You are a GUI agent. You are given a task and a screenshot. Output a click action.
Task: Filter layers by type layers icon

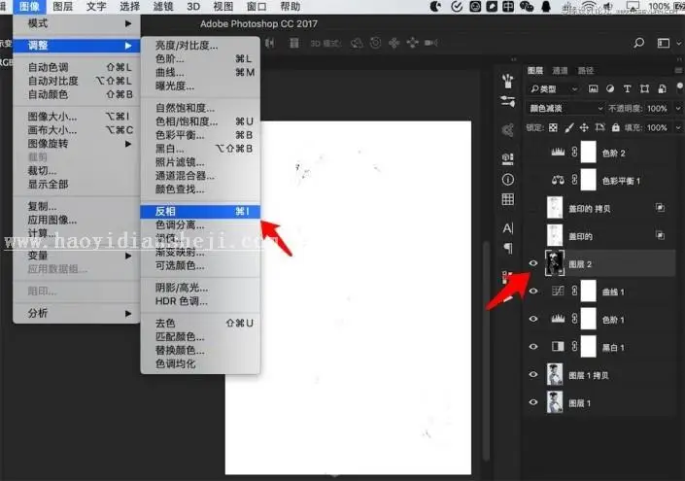coord(627,88)
